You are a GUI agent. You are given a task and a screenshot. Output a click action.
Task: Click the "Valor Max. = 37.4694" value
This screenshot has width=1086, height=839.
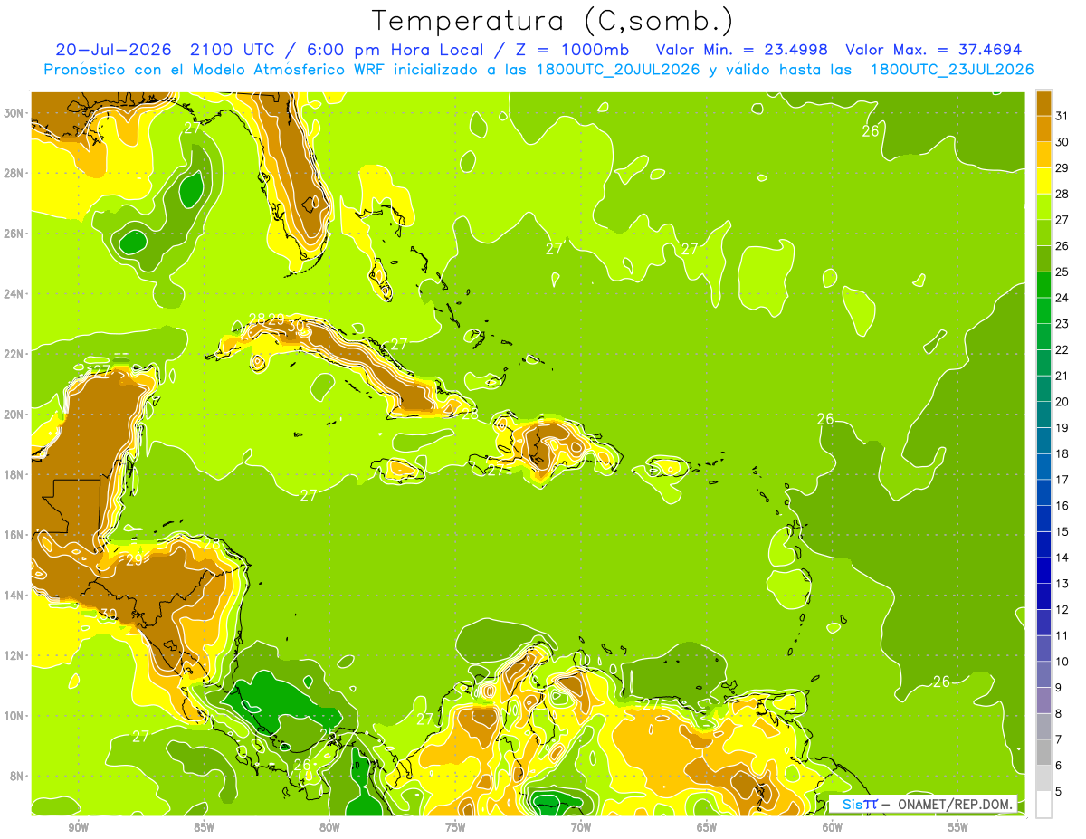(934, 50)
